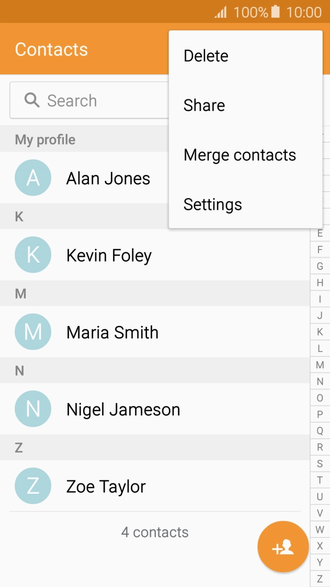Viewport: 330px width, 587px height.
Task: Tap the signal strength indicator
Action: (x=220, y=12)
